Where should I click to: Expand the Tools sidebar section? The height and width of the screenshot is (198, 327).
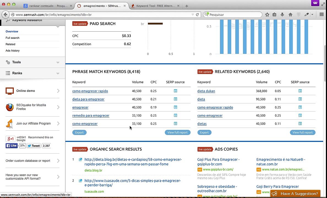point(32,62)
